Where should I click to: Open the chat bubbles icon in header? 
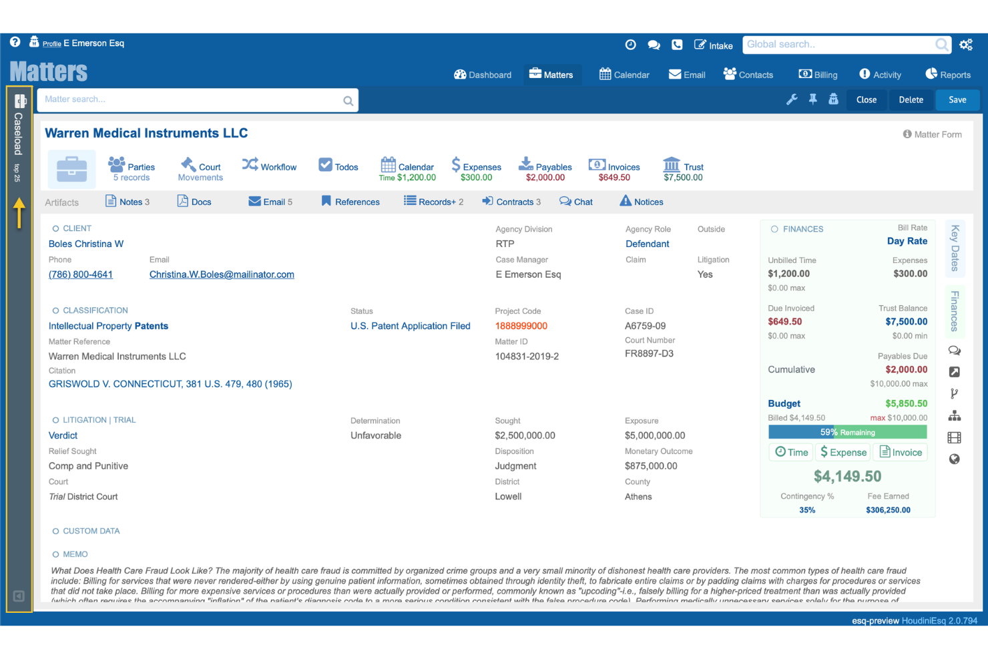pyautogui.click(x=654, y=45)
